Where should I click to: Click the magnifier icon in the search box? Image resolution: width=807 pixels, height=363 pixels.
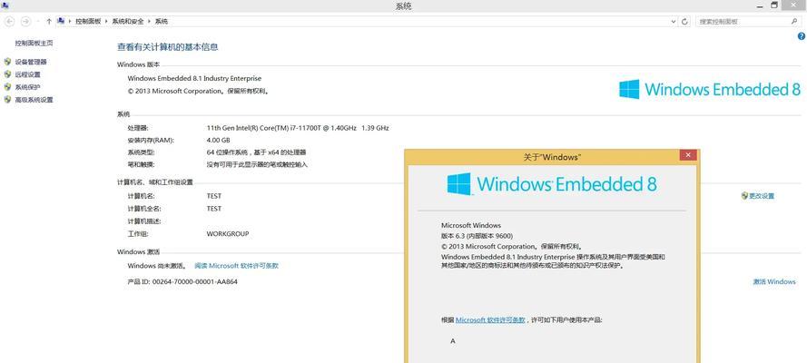[x=793, y=22]
